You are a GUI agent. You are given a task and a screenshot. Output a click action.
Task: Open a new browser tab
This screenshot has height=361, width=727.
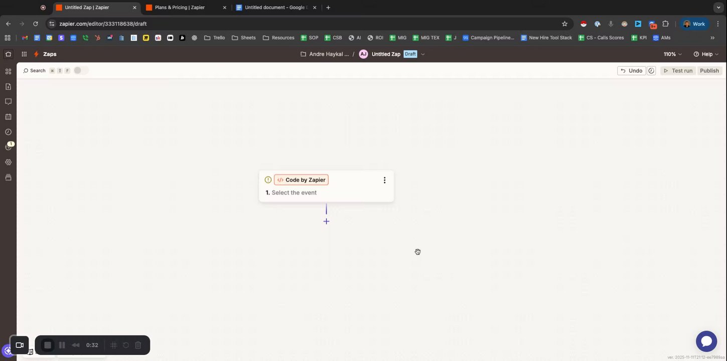click(x=328, y=8)
